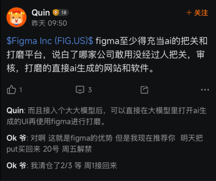Viewport: 216px width, 181px height.
Task: Select the comment about 周1接回来
Action: (62, 165)
